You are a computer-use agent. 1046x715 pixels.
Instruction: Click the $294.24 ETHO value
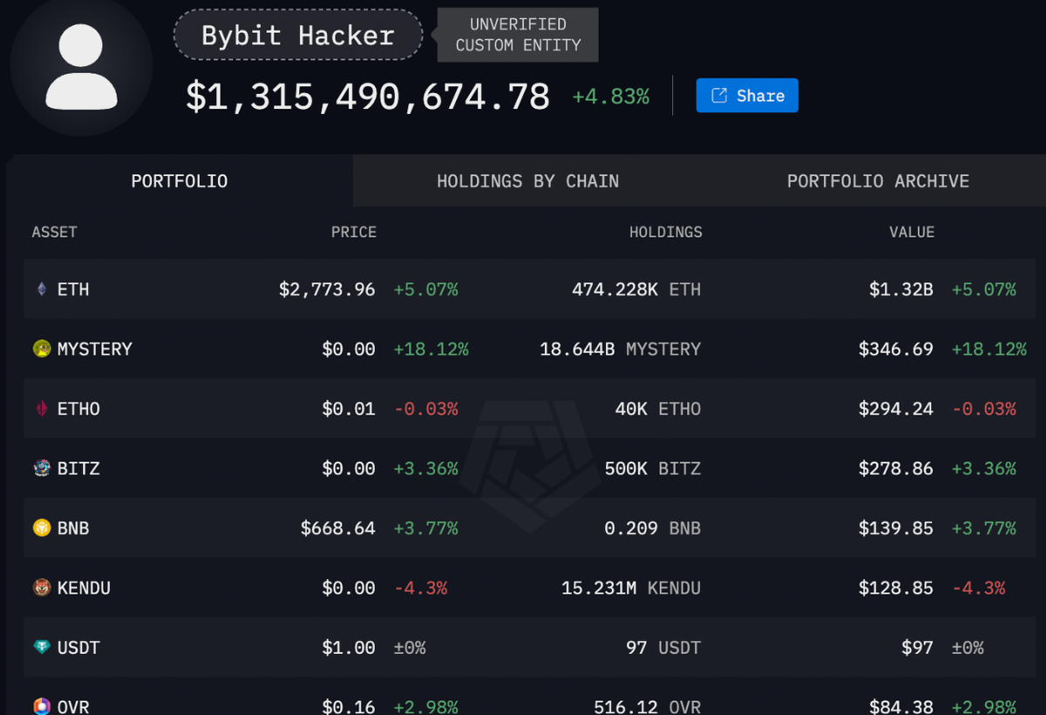pos(896,408)
